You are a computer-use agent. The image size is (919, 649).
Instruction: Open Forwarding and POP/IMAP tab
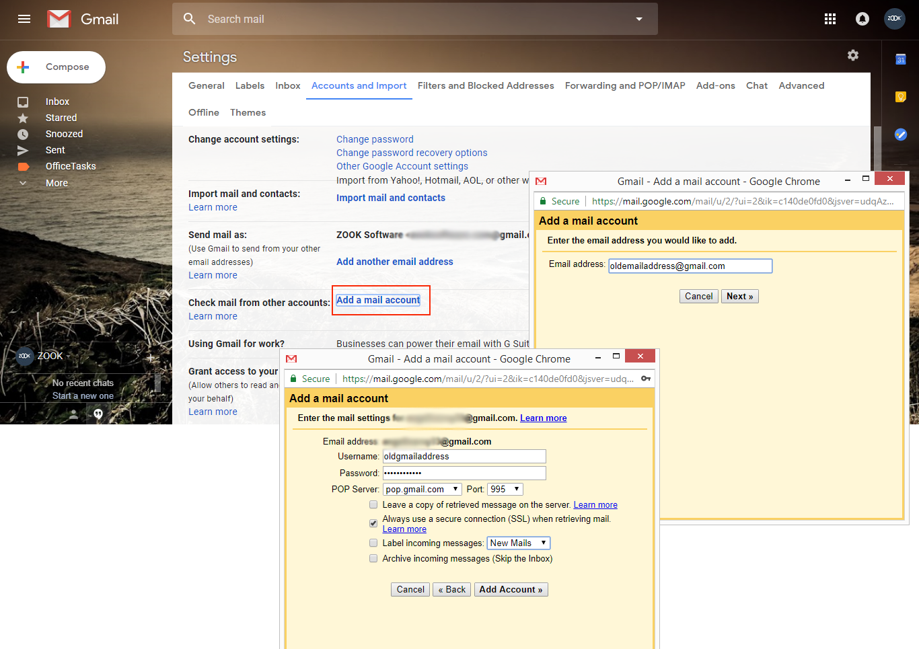click(625, 85)
